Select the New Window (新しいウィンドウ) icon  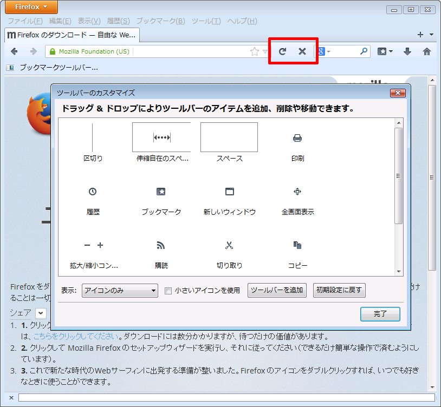pos(230,192)
